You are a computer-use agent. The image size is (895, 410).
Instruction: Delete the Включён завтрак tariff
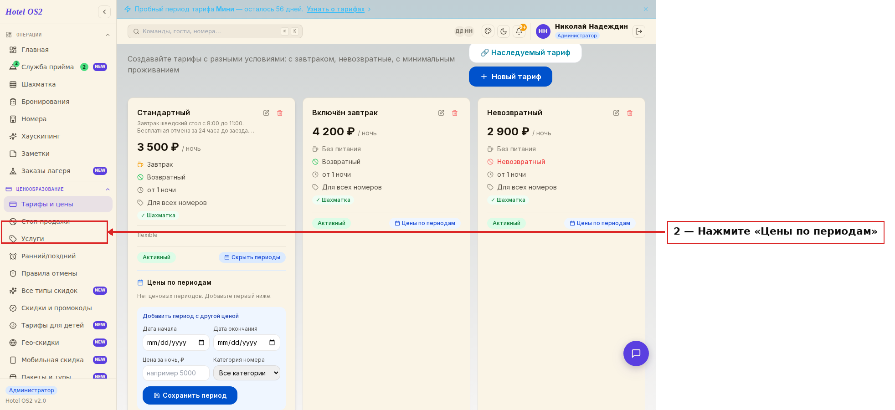pyautogui.click(x=455, y=113)
